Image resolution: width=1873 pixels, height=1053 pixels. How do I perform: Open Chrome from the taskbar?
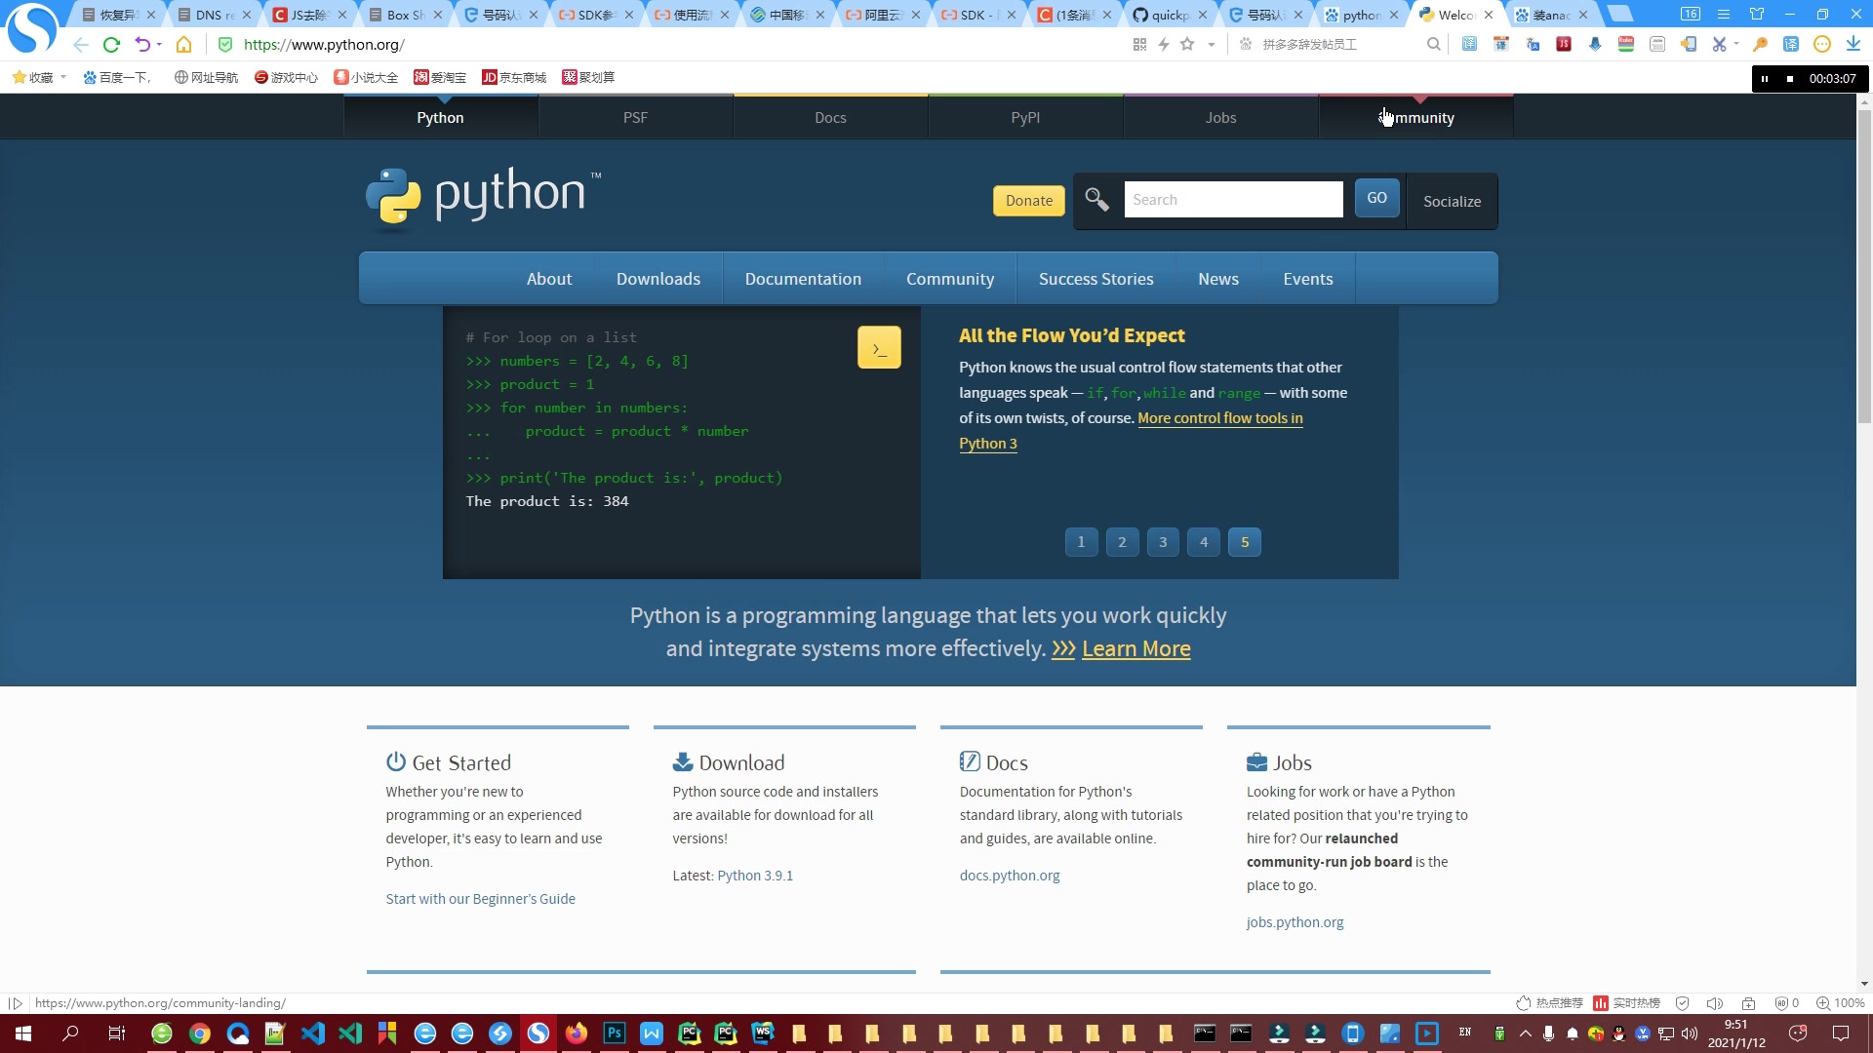(x=200, y=1033)
